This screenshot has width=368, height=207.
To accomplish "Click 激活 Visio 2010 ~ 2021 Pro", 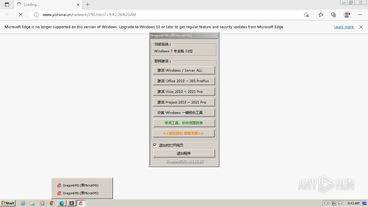I will [184, 92].
